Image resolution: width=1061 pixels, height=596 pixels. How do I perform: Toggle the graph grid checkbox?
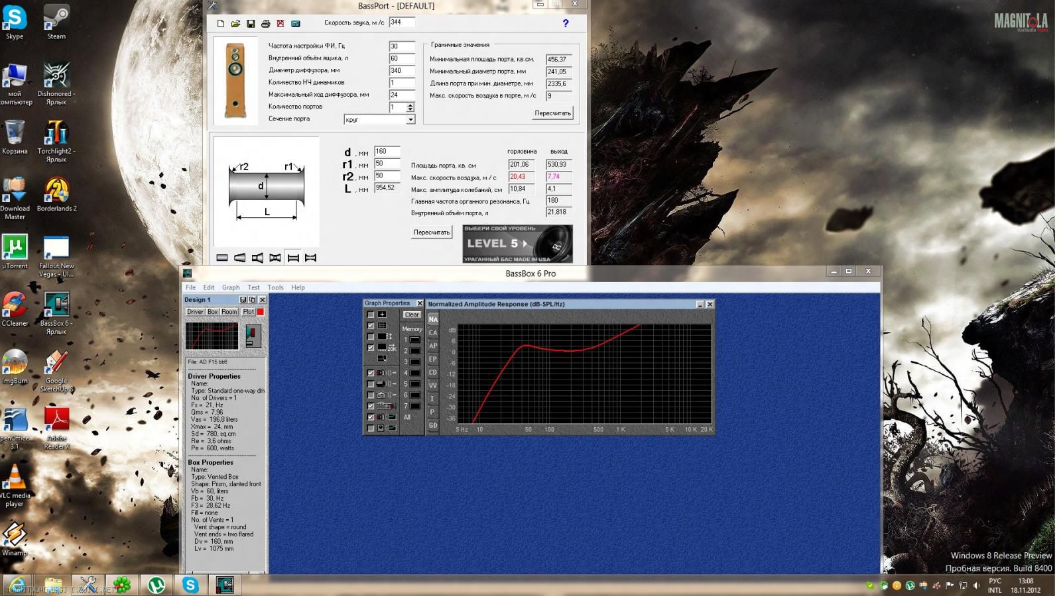click(371, 326)
